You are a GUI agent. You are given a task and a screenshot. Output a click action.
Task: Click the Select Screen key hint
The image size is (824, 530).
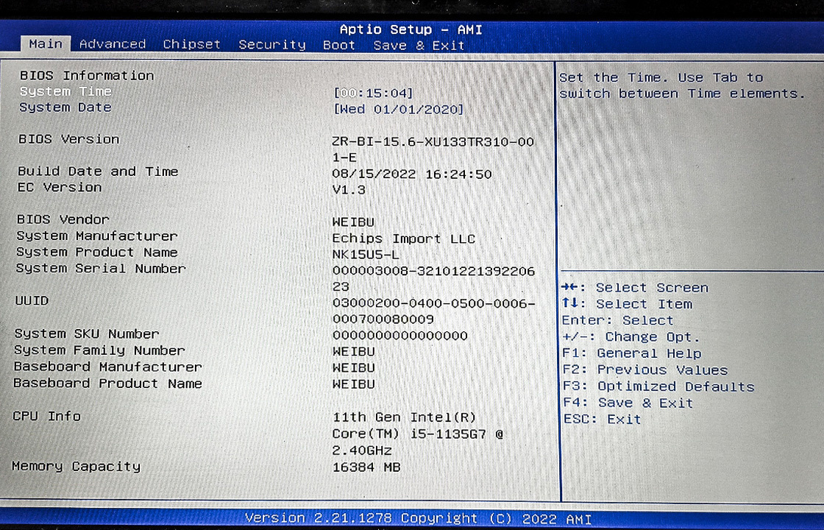pyautogui.click(x=635, y=288)
